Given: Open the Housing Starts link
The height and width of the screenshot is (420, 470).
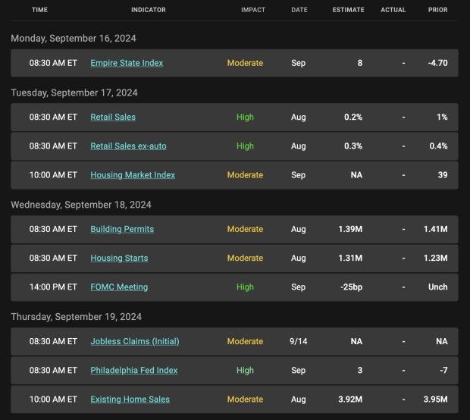Looking at the screenshot, I should (119, 258).
